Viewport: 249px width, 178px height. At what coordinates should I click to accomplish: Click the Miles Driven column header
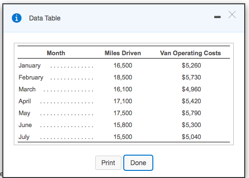(x=123, y=53)
